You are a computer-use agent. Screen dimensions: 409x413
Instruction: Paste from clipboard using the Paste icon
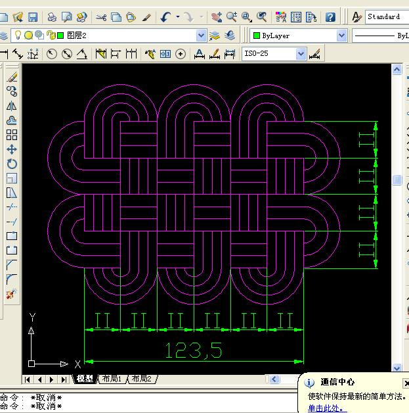131,17
